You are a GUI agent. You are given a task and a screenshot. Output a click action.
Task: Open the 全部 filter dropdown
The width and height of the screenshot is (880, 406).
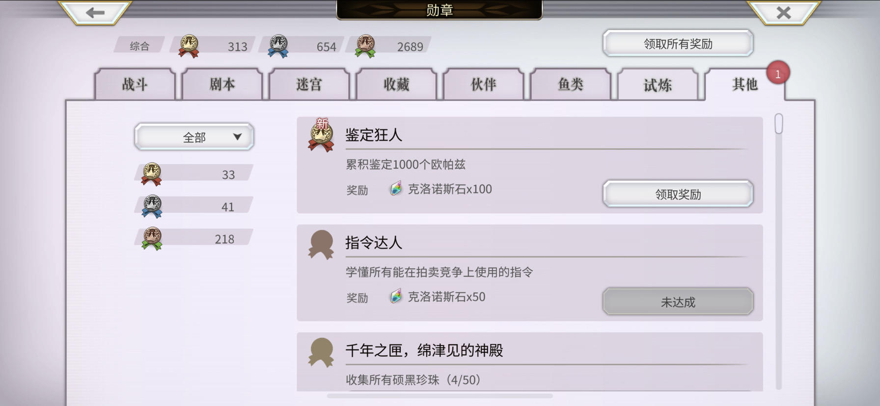[x=194, y=137]
